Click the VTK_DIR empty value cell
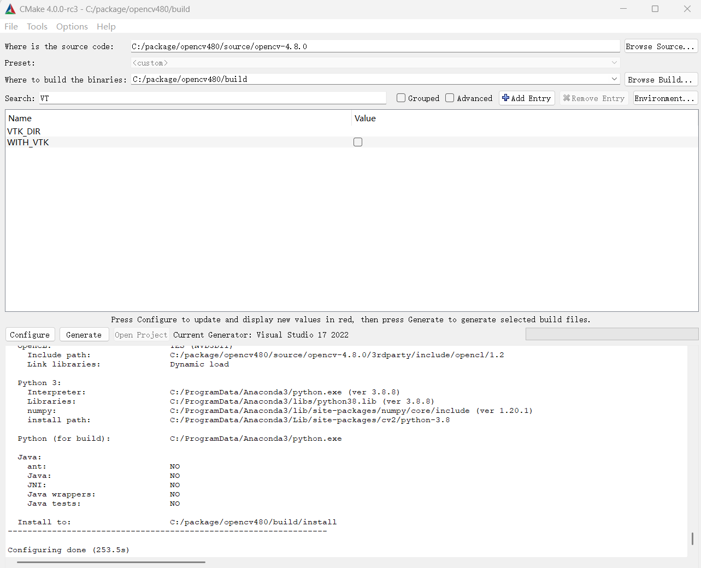 (x=525, y=131)
